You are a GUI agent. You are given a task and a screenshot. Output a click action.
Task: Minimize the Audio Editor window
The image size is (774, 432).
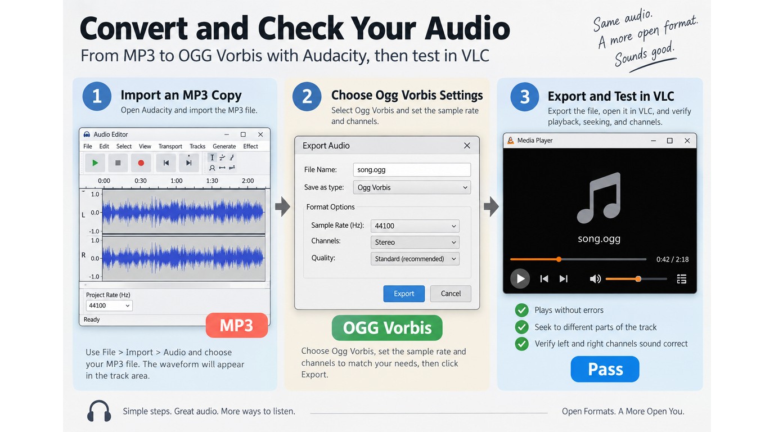click(x=226, y=134)
